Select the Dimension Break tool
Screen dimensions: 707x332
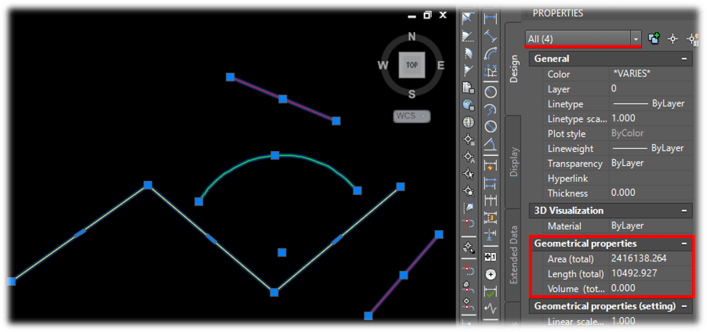pos(491,235)
